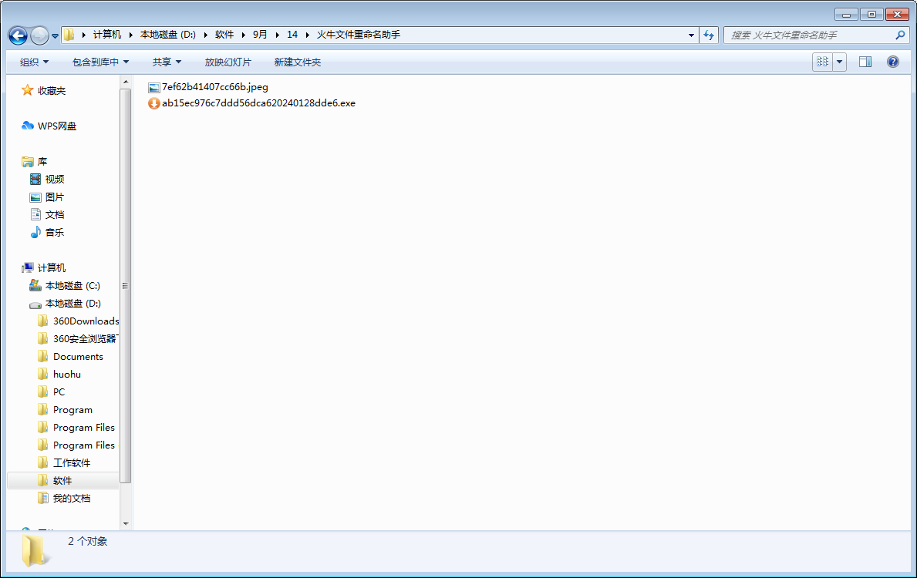Select the huohu folder in tree

[66, 375]
